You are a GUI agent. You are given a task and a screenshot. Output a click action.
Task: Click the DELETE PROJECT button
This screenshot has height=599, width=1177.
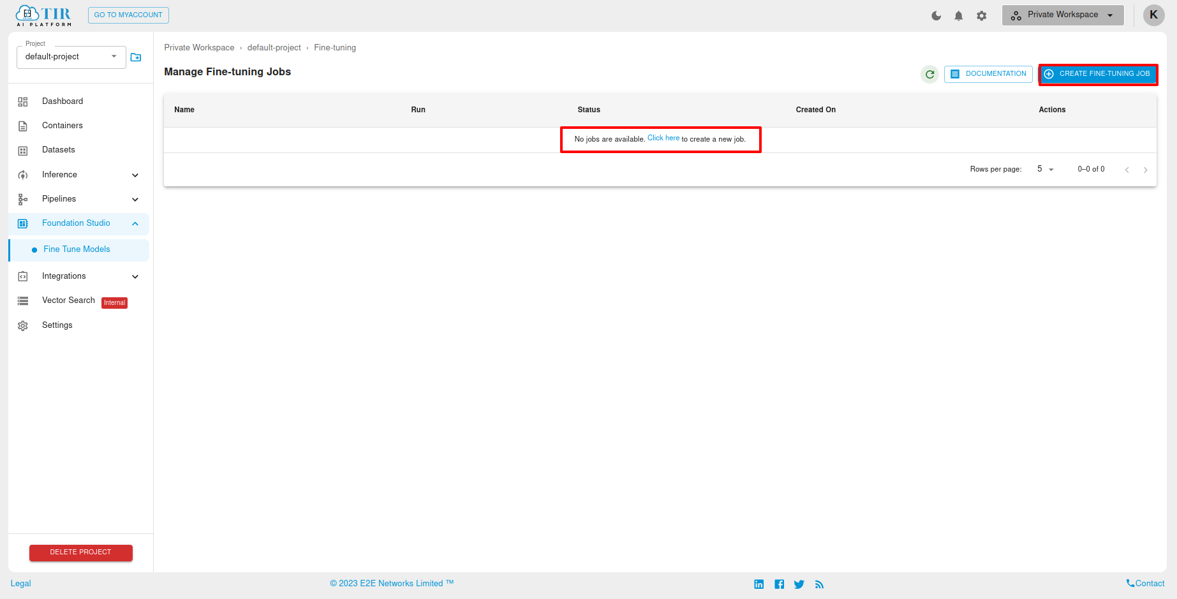tap(81, 552)
